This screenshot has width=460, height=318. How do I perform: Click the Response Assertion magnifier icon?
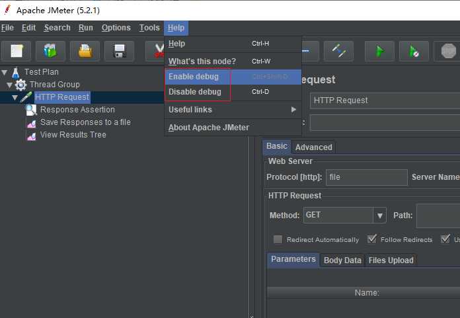click(x=31, y=110)
